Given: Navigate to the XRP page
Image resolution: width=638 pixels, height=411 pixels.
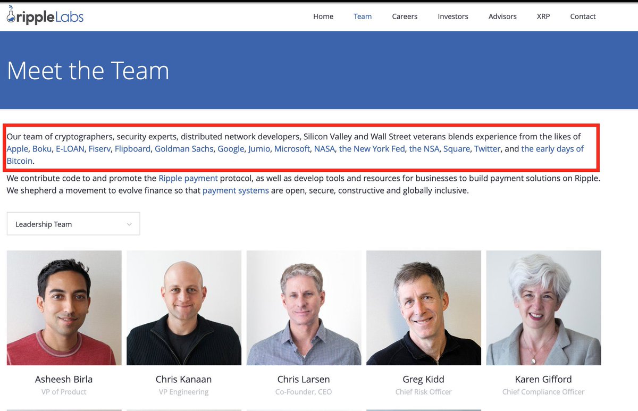Looking at the screenshot, I should 543,16.
